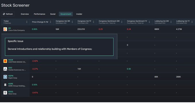The width and height of the screenshot is (195, 110).
Task: Click KODK price change -2.42%
Action: tap(35, 61)
